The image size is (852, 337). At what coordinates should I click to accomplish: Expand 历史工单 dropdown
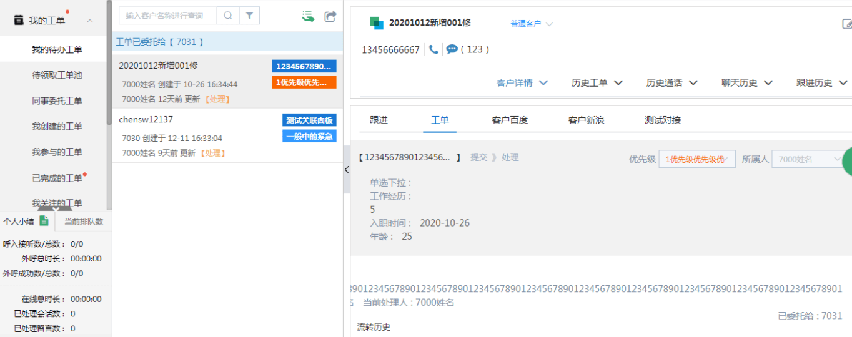click(597, 82)
